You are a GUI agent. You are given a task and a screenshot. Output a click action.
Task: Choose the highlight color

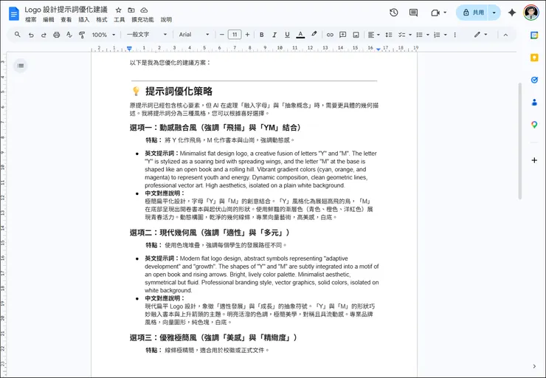click(x=314, y=35)
